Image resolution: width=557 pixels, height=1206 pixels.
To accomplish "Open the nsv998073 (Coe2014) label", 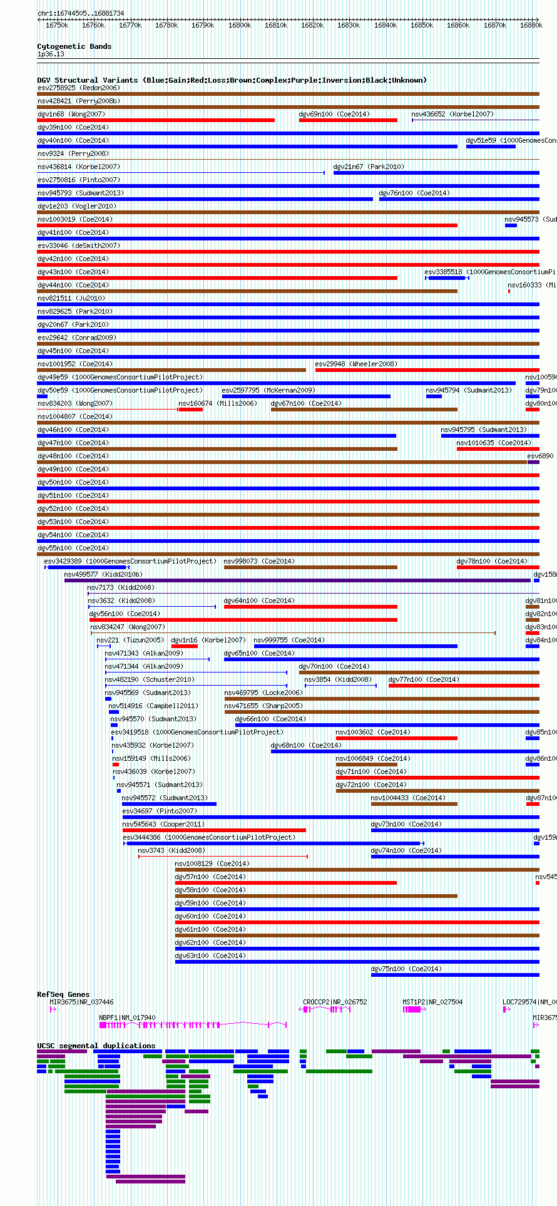I will pos(259,561).
